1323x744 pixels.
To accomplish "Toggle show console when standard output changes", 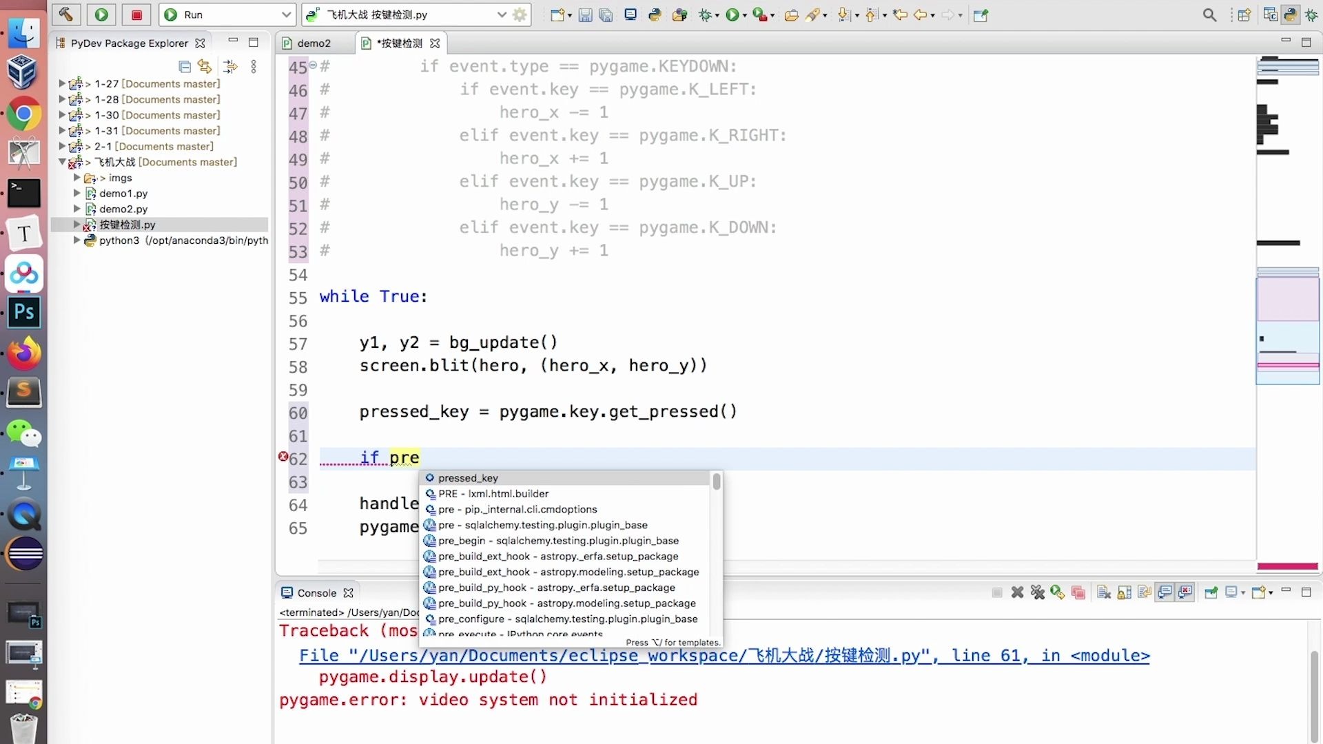I will pos(1165,592).
